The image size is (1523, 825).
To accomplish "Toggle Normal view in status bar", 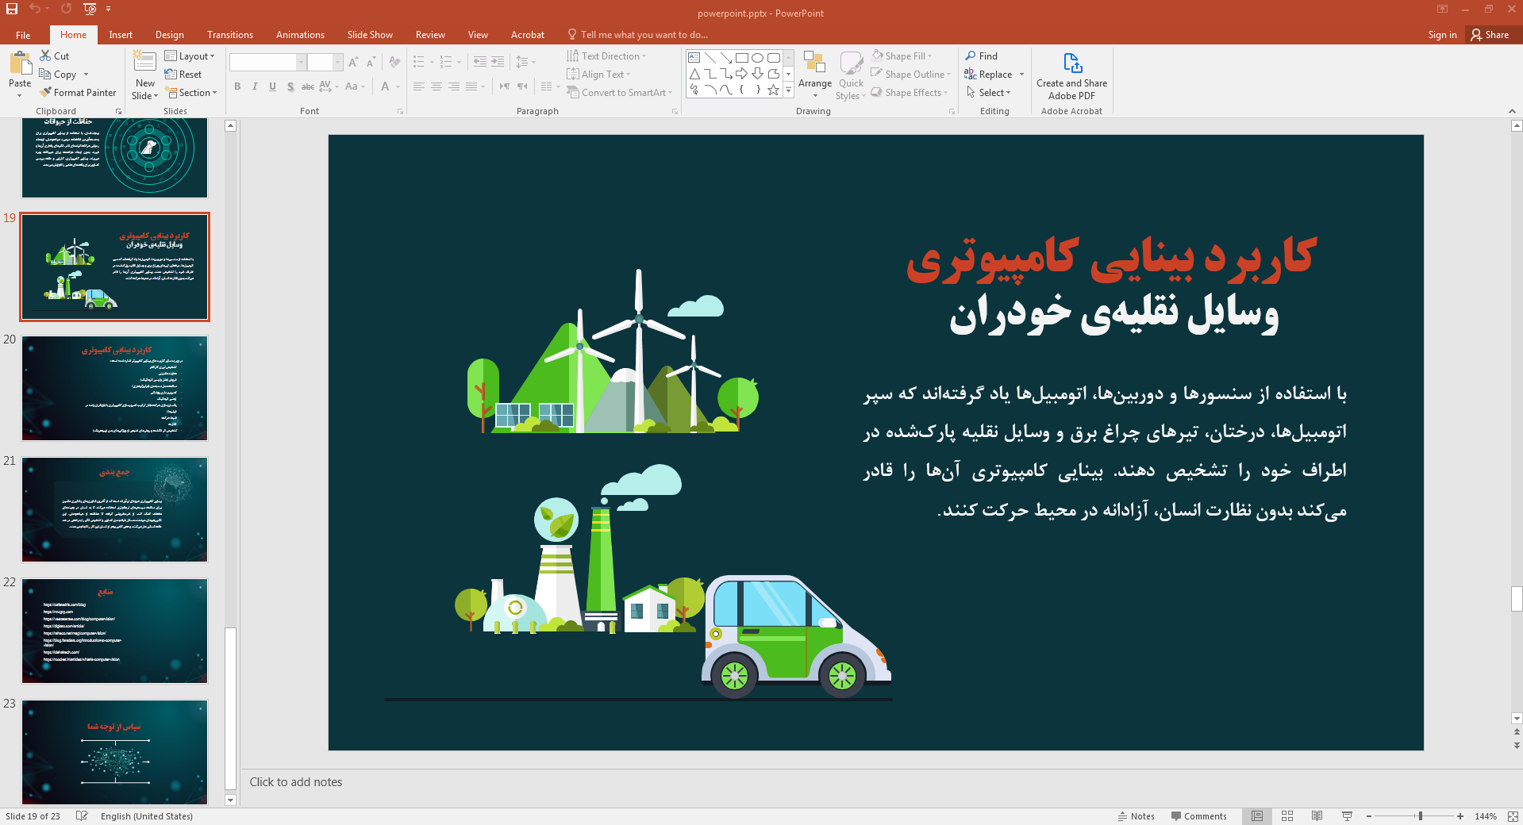I will [1257, 816].
